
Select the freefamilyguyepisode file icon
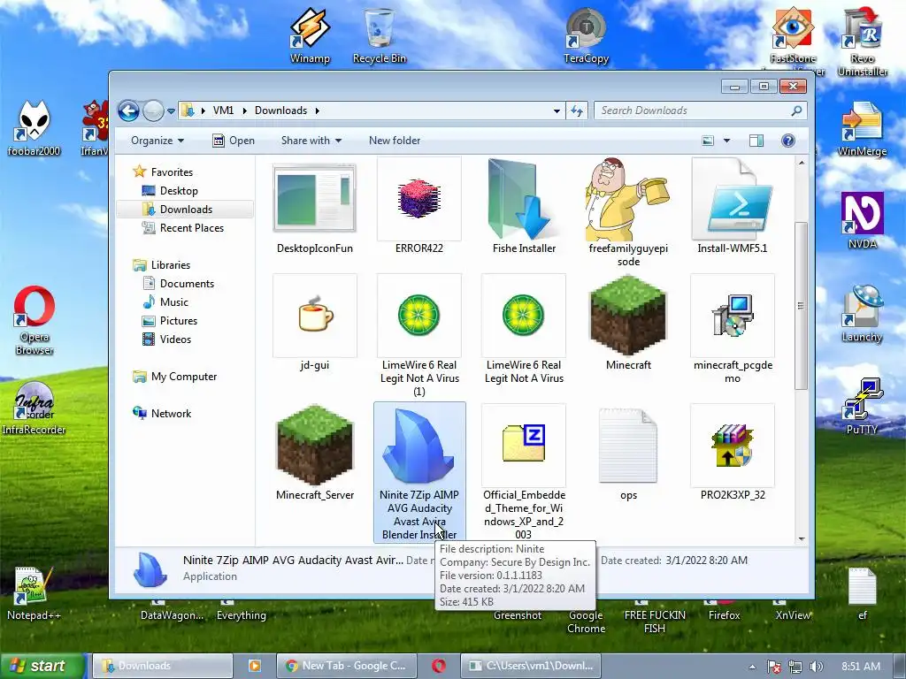pos(628,199)
